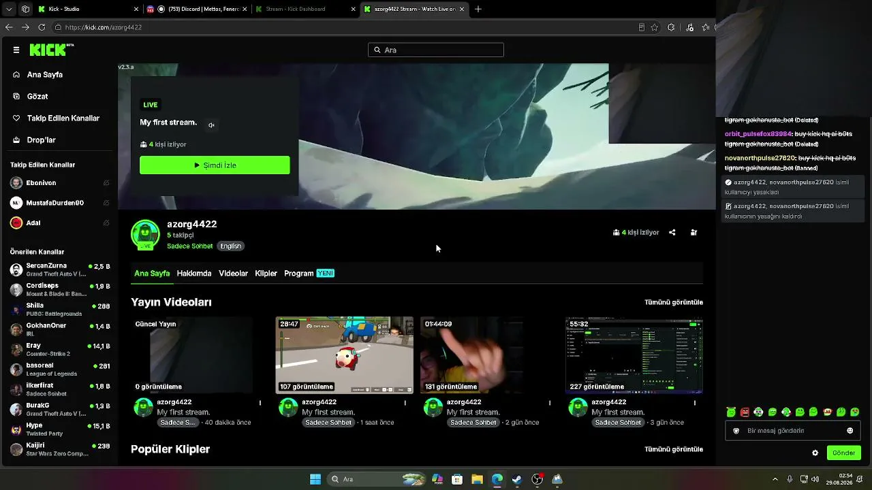Screen dimensions: 872x490
Task: Click the browser back arrow
Action: click(x=9, y=27)
